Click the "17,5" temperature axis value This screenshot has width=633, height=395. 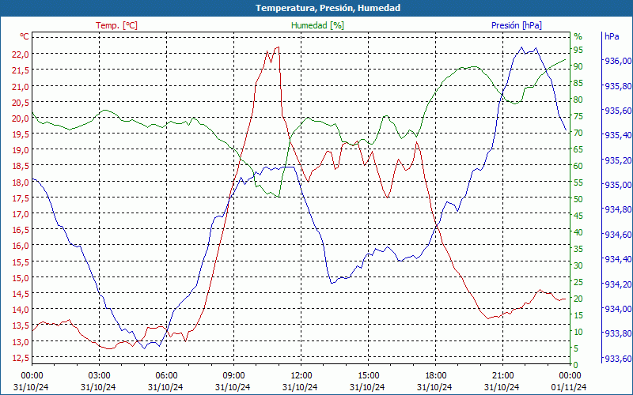point(20,198)
